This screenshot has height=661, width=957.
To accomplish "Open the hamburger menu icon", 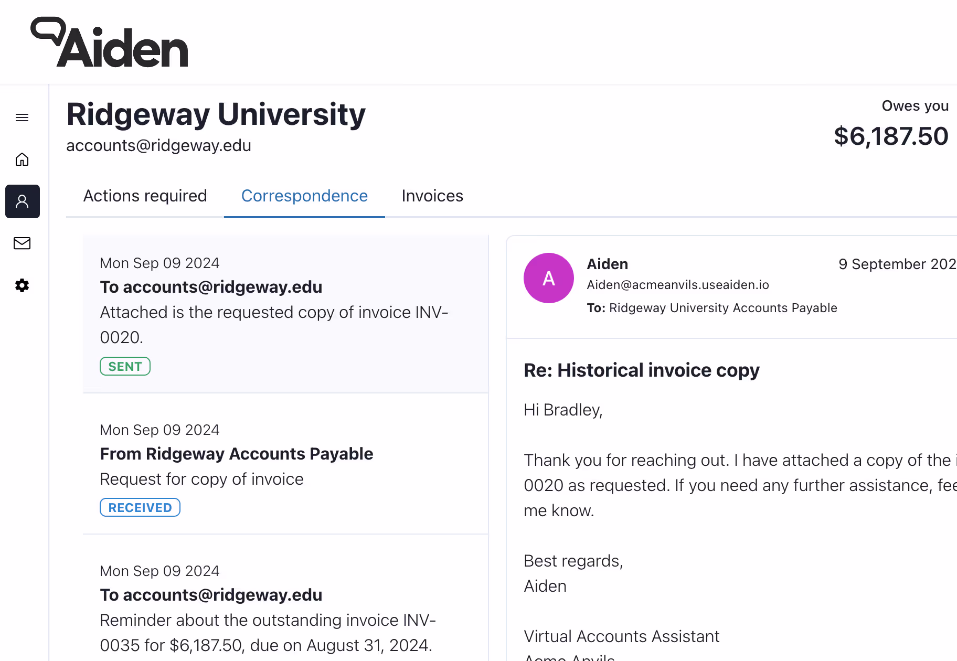I will coord(22,118).
